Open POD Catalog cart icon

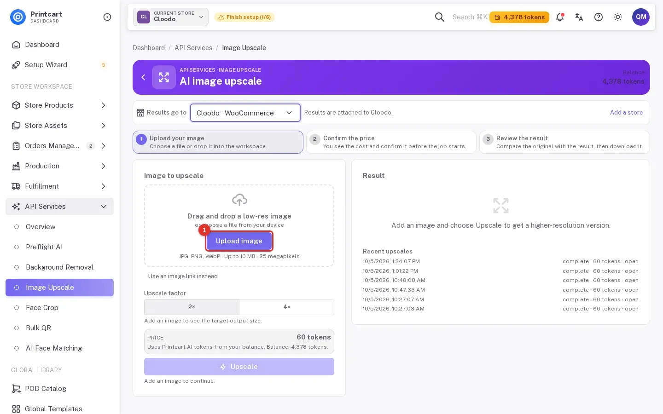(x=16, y=389)
